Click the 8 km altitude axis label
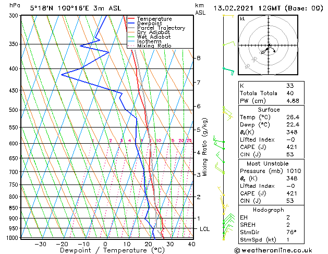Screen dimensions: 328x254 [x=199, y=58]
